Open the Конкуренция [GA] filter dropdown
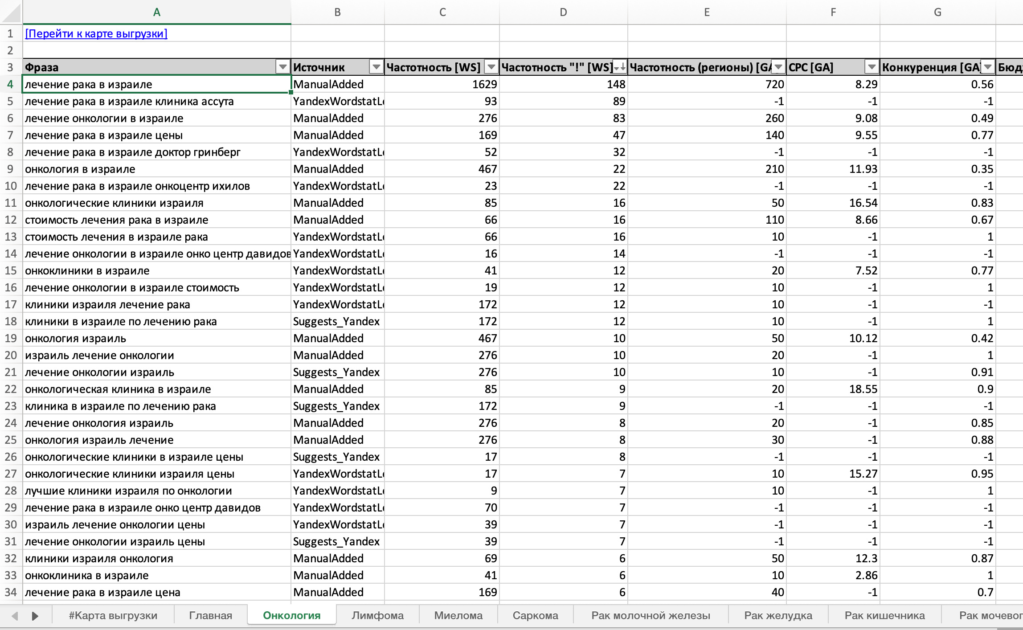Screen dimensions: 1023x630 coord(988,67)
